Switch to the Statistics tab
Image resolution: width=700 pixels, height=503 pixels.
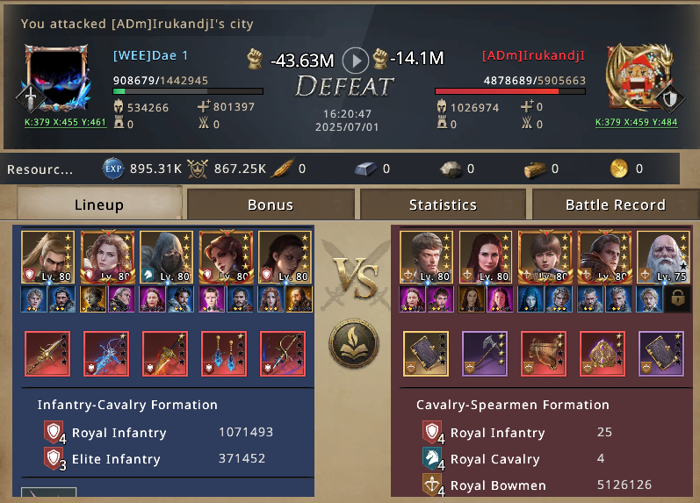[443, 205]
